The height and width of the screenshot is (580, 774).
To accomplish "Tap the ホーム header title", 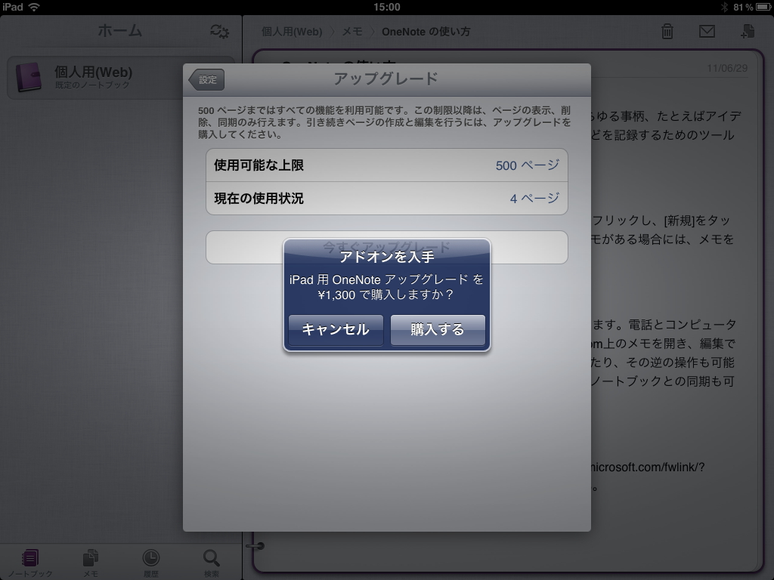I will pyautogui.click(x=120, y=31).
